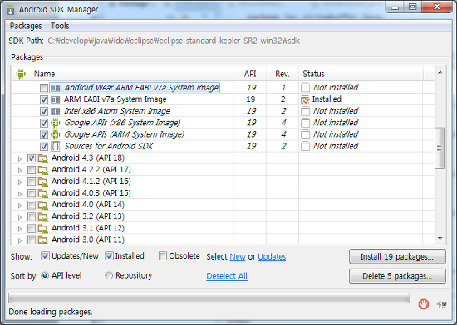Expand the Android 4.2.2 (API 17) node
Screen dimensions: 457x325
click(x=20, y=170)
